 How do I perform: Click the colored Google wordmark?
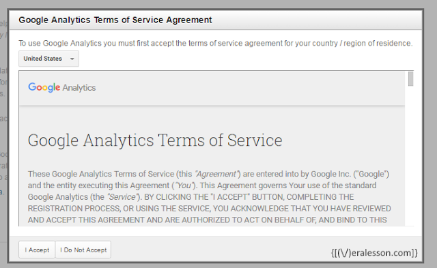pos(44,87)
